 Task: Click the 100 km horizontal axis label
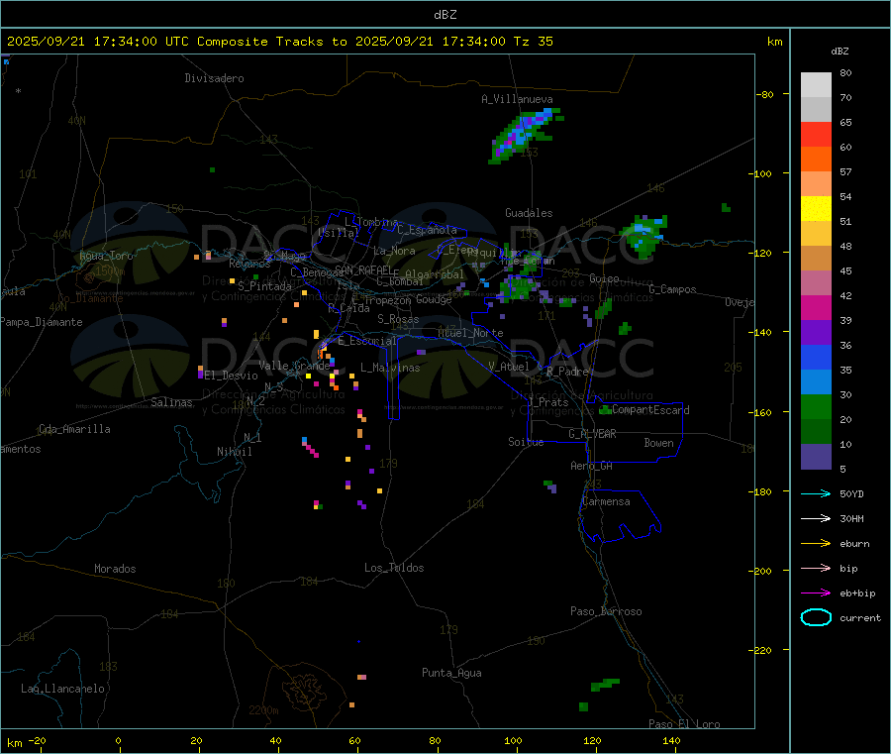pyautogui.click(x=513, y=740)
